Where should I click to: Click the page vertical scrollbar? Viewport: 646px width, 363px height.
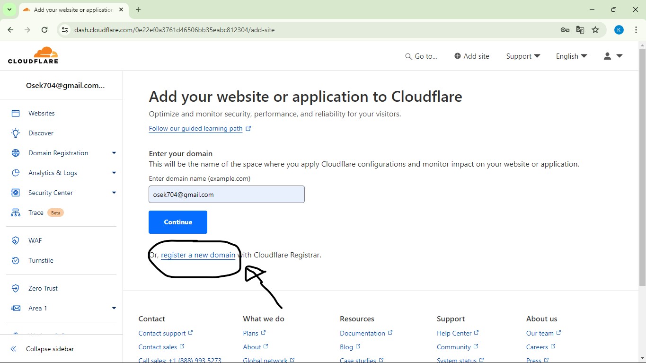pos(642,168)
